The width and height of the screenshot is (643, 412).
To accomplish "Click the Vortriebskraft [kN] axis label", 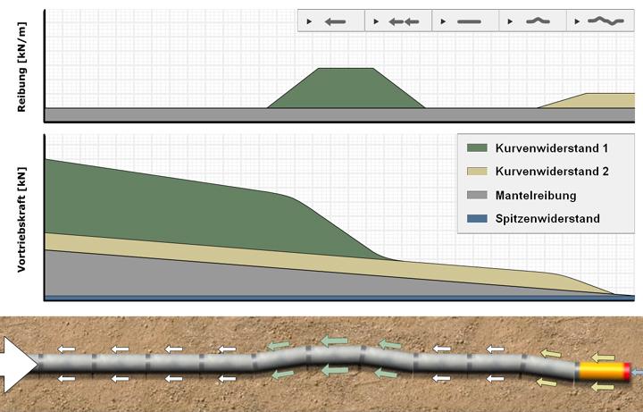I will click(21, 217).
